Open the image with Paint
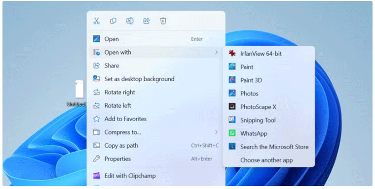The width and height of the screenshot is (375, 189). (x=269, y=67)
